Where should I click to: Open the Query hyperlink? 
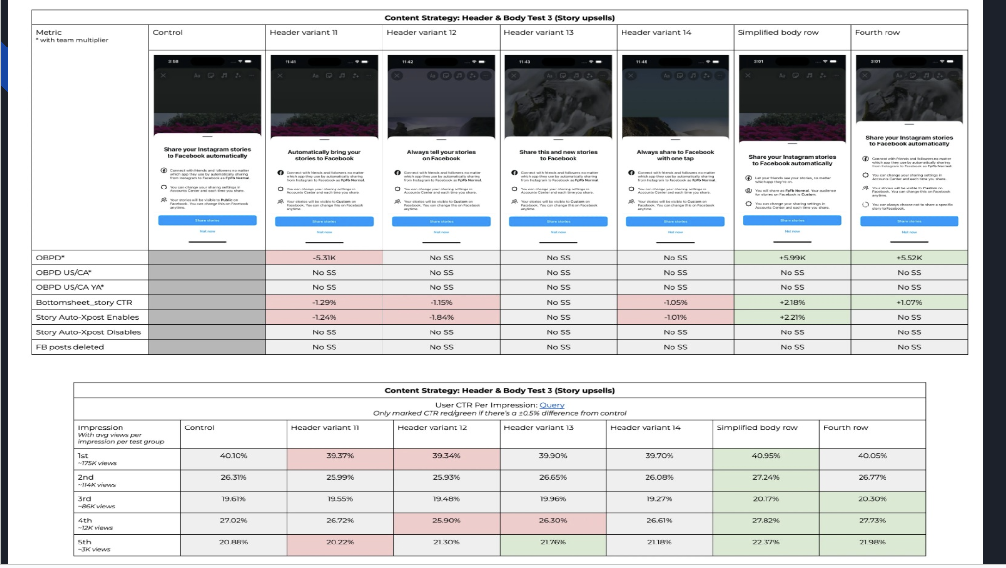tap(551, 405)
